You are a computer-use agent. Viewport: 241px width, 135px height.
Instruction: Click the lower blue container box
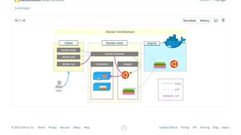coord(102,87)
